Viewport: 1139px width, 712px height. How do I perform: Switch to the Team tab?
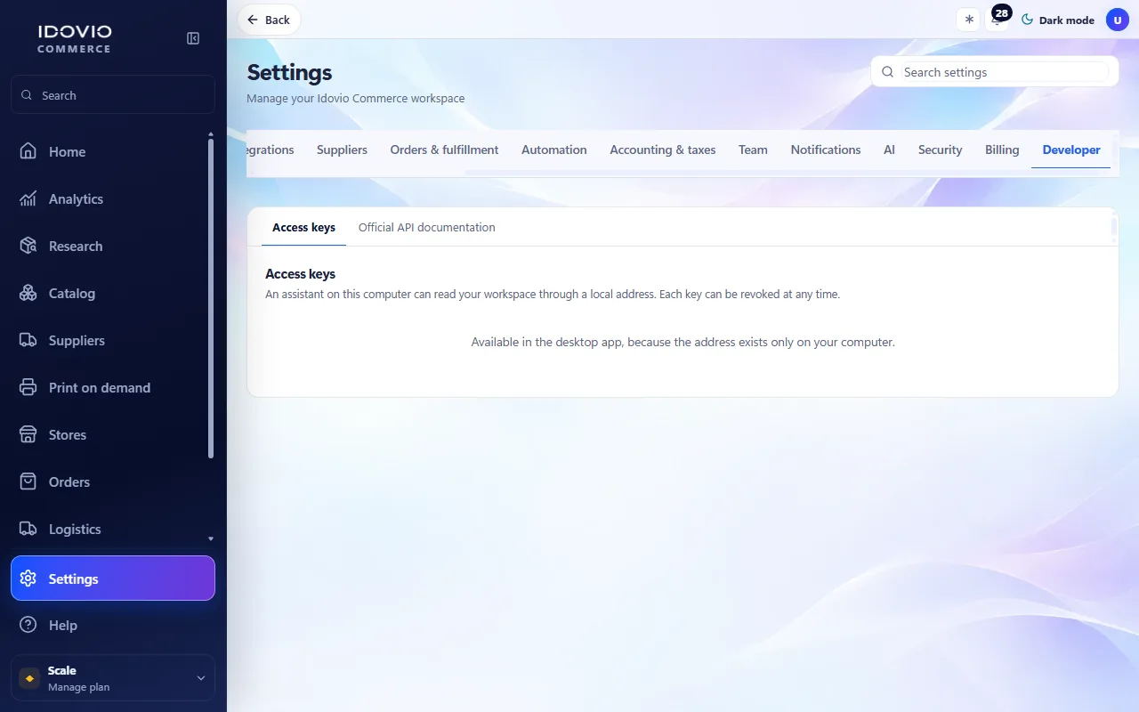click(753, 150)
